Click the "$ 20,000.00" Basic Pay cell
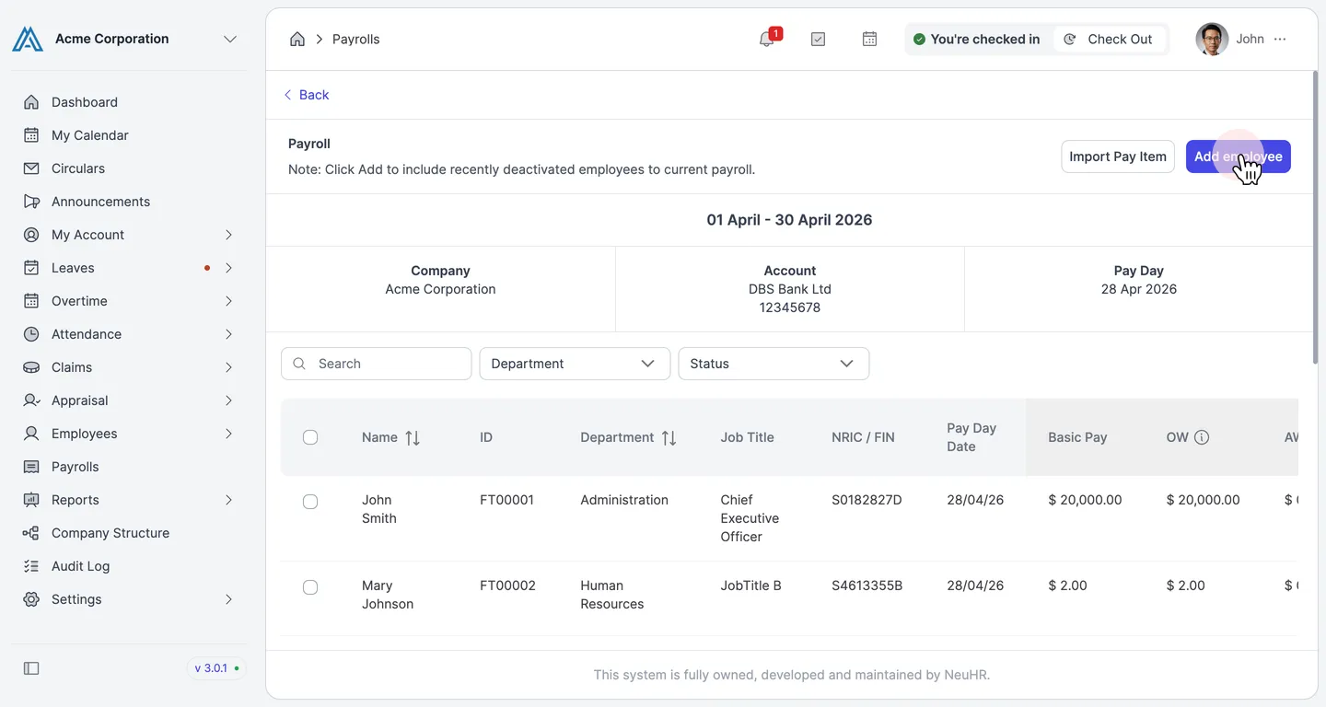 point(1085,500)
